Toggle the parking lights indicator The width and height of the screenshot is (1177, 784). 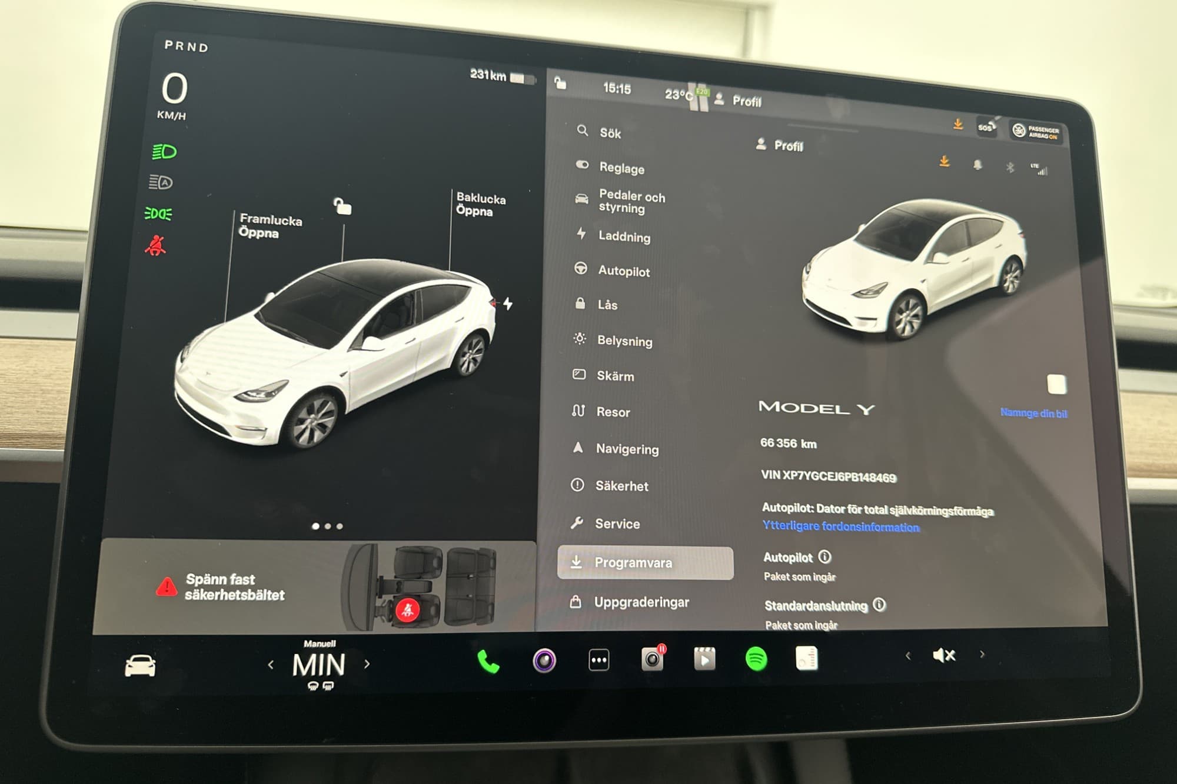158,213
